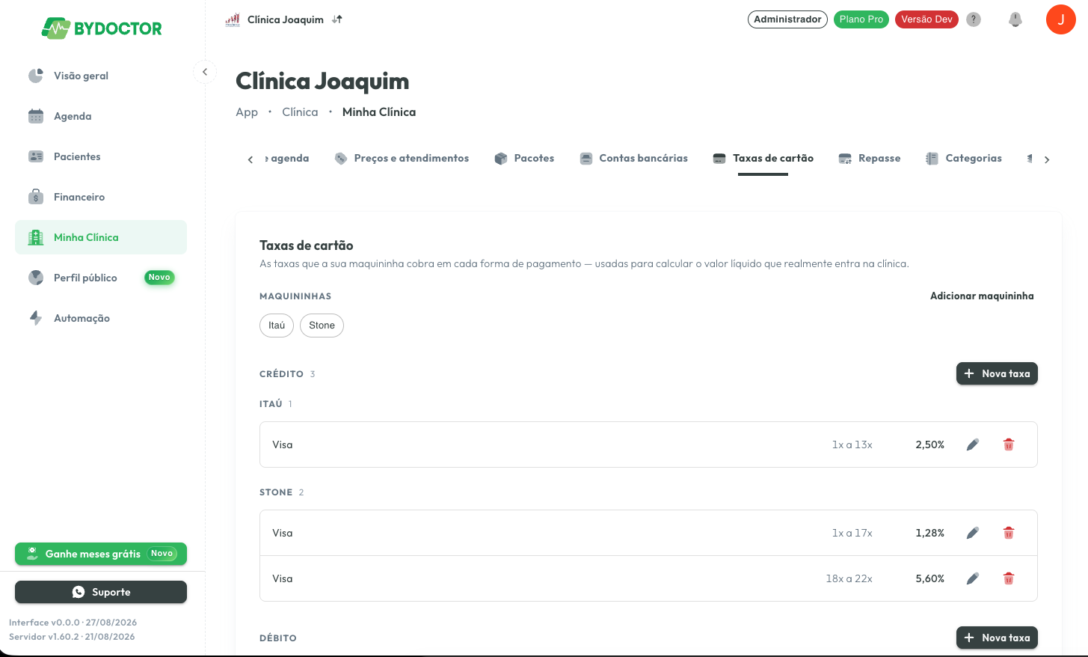Open notifications bell icon

[x=1015, y=19]
